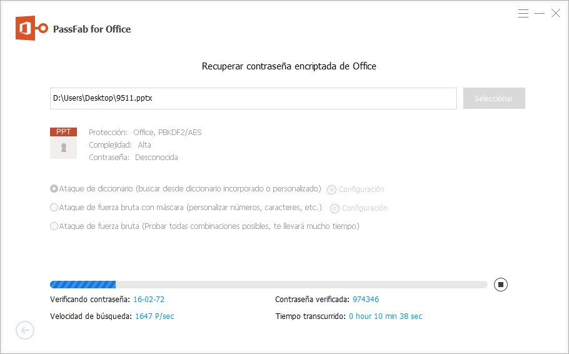Click the current password '16-02-72'
Screen dimensions: 569x354
point(149,300)
